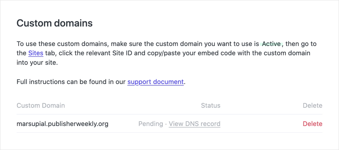339x150 pixels.
Task: Click the gray Delete column header
Action: (312, 106)
